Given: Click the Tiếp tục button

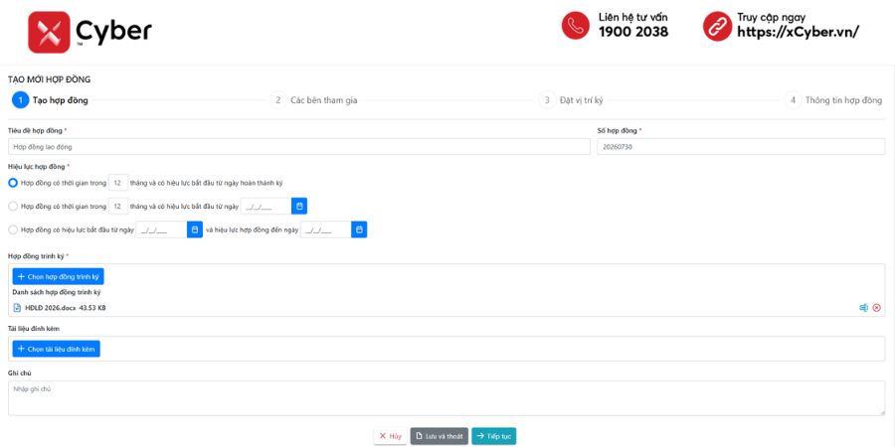Looking at the screenshot, I should 493,436.
